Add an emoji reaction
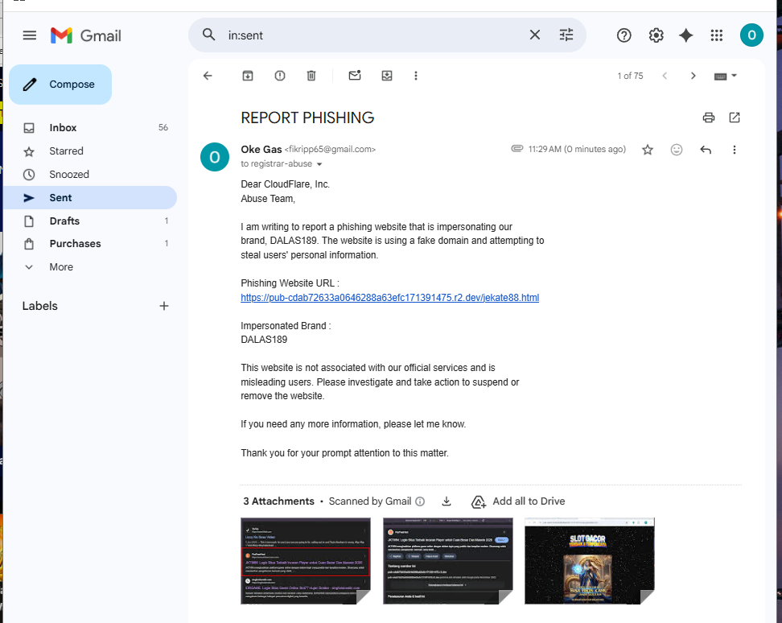Viewport: 782px width, 623px height. tap(677, 150)
